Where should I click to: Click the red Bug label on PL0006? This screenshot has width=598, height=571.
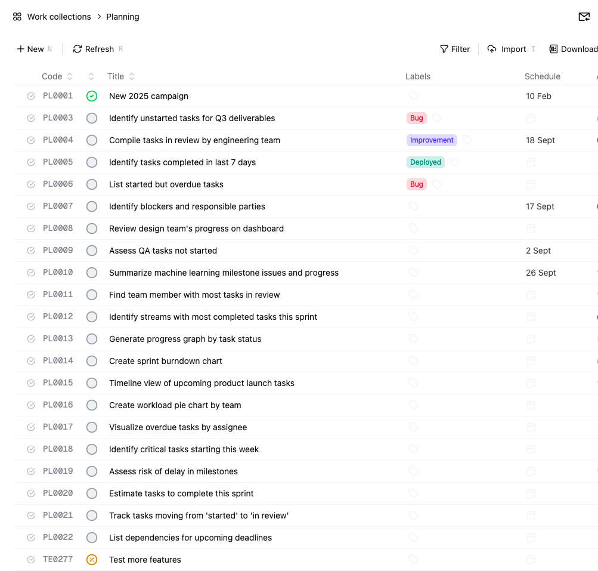[x=417, y=184]
